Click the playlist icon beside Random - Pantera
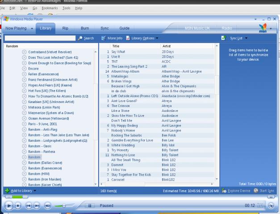 24,152
